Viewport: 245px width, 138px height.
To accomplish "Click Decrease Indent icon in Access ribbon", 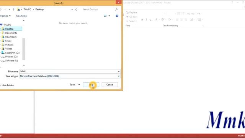I will point(189,14).
